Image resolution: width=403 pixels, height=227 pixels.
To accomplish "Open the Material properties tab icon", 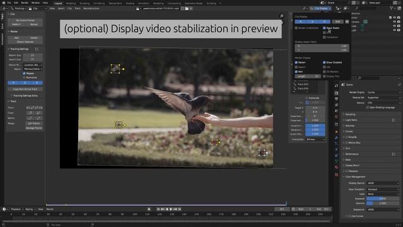I will (336, 167).
